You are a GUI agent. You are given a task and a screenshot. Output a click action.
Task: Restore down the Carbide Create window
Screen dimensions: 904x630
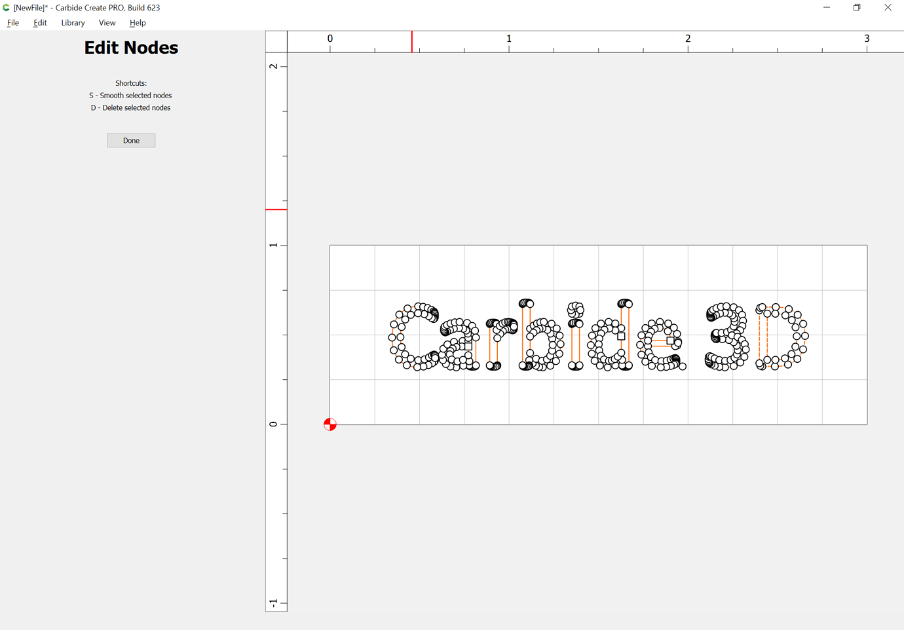(x=857, y=7)
